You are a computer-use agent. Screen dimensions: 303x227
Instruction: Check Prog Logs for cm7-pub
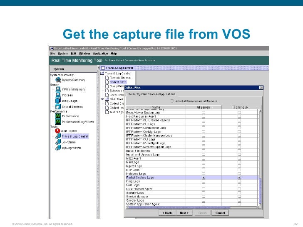pos(239,181)
